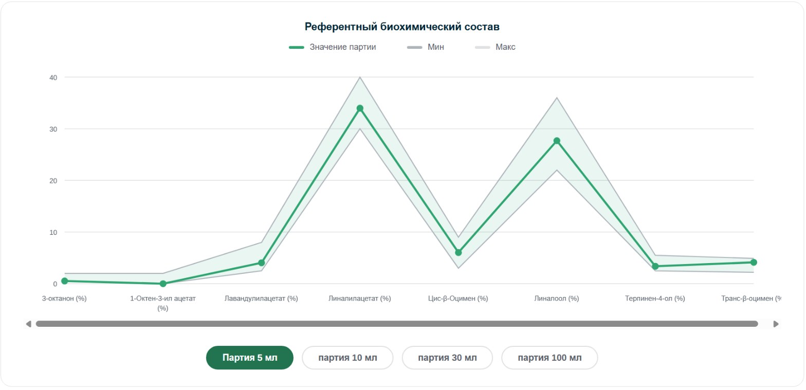The image size is (806, 390).
Task: Switch to партия 30 мл batch
Action: coord(447,358)
